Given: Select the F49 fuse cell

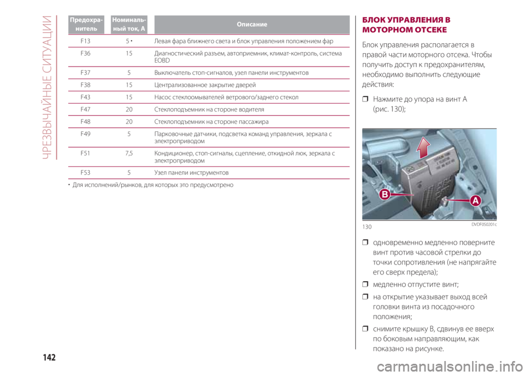Looking at the screenshot, I should click(85, 134).
